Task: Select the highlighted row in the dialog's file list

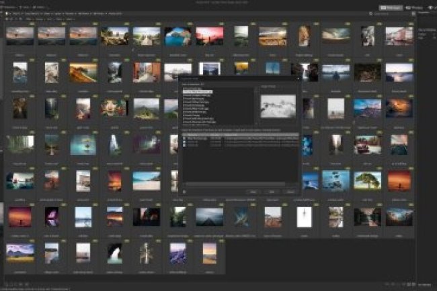Action: pyautogui.click(x=198, y=92)
